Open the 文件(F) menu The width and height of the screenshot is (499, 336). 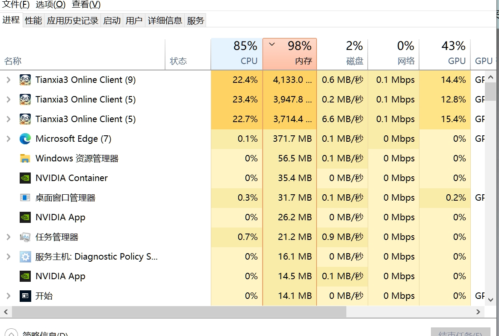(x=16, y=5)
